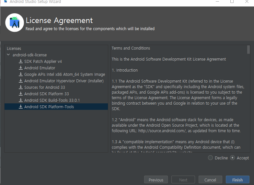Viewport: 254px width, 185px height.
Task: Click the '1. Introduction' heading in license
Action: 125,70
